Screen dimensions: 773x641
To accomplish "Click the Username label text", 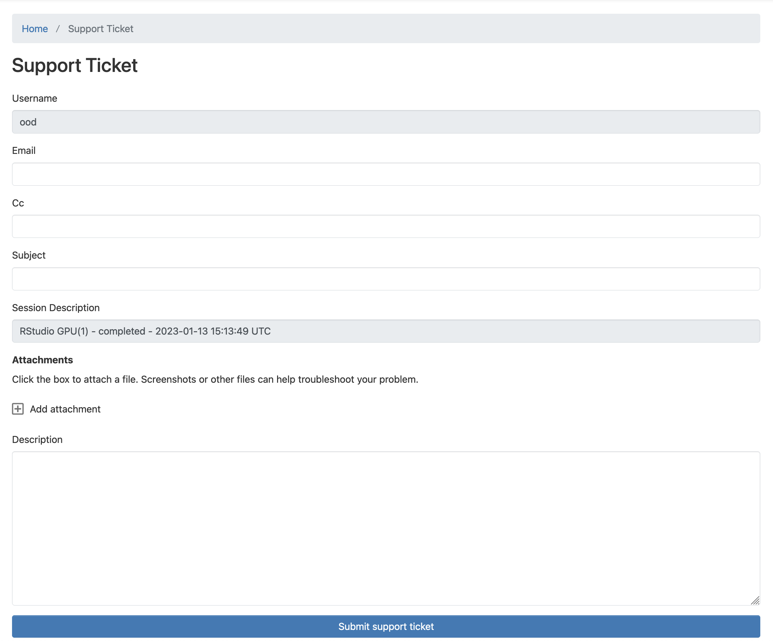I will tap(34, 98).
